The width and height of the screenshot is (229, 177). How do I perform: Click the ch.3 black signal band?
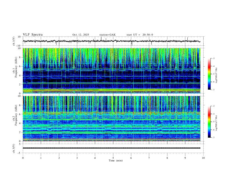tap(112, 148)
